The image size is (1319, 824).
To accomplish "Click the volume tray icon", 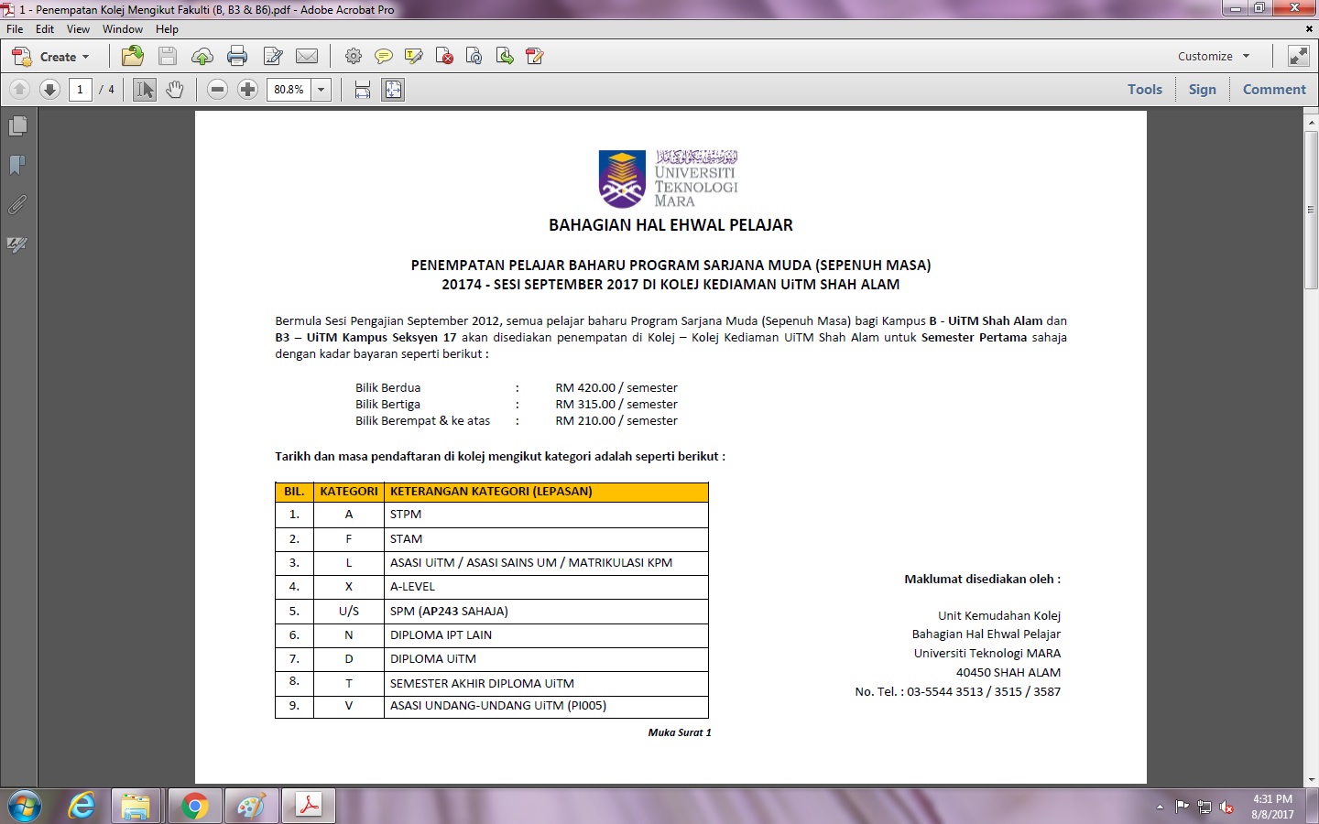I will click(x=1226, y=808).
